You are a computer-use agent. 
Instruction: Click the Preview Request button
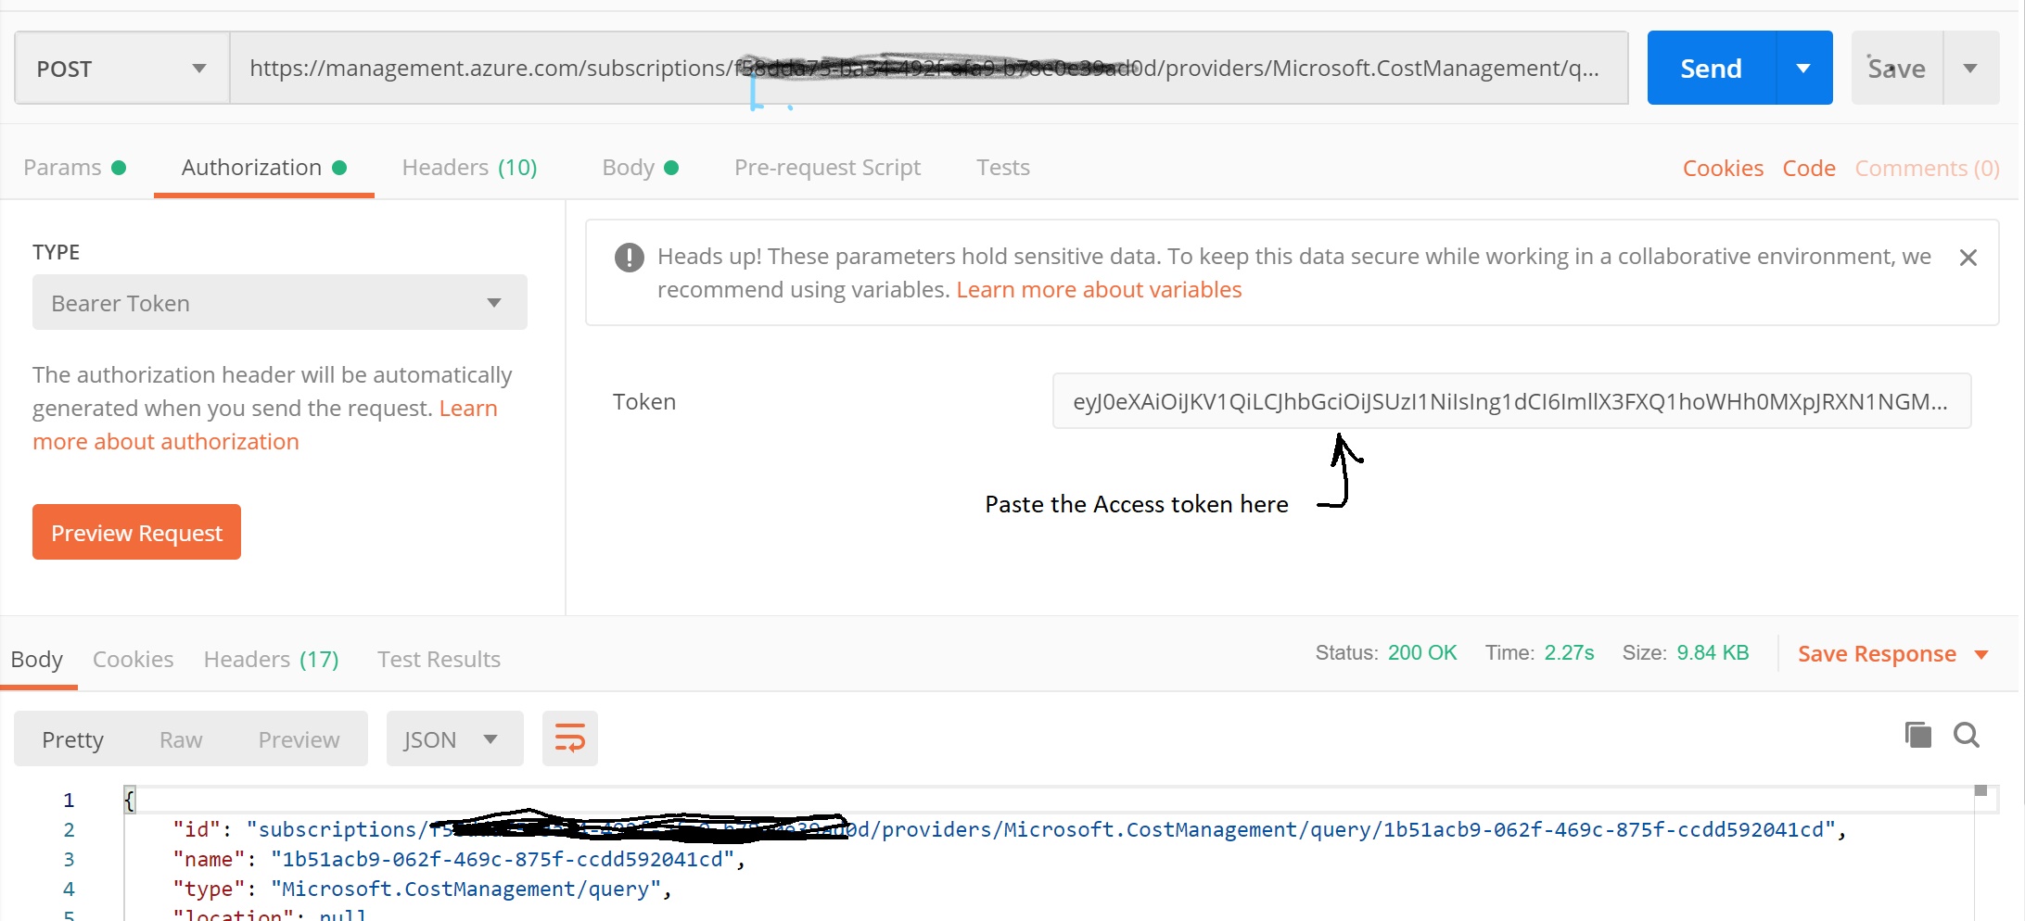pyautogui.click(x=136, y=533)
